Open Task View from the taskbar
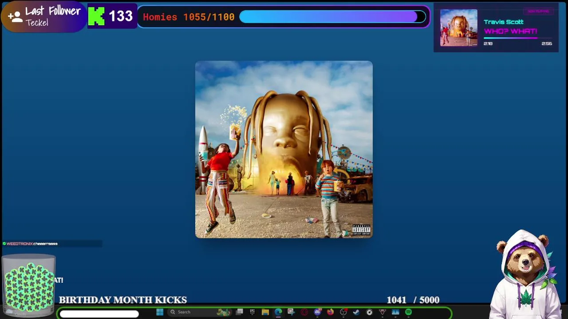 tap(239, 312)
